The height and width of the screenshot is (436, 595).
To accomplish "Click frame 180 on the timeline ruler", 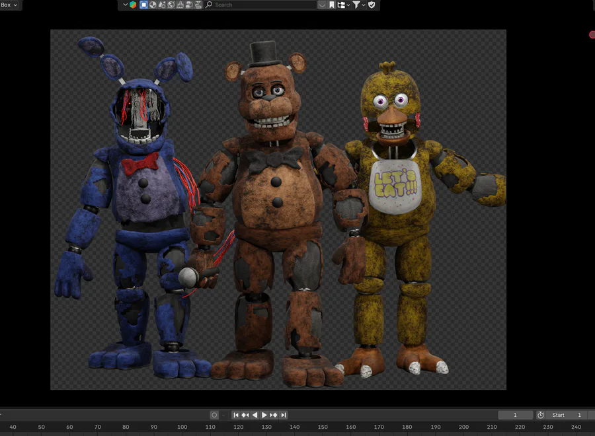I will (x=407, y=427).
